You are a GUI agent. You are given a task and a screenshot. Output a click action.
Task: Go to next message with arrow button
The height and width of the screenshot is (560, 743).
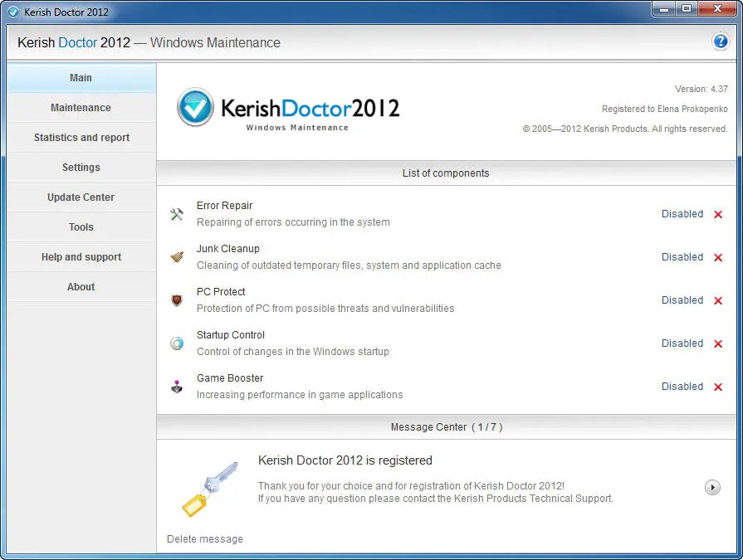click(712, 487)
